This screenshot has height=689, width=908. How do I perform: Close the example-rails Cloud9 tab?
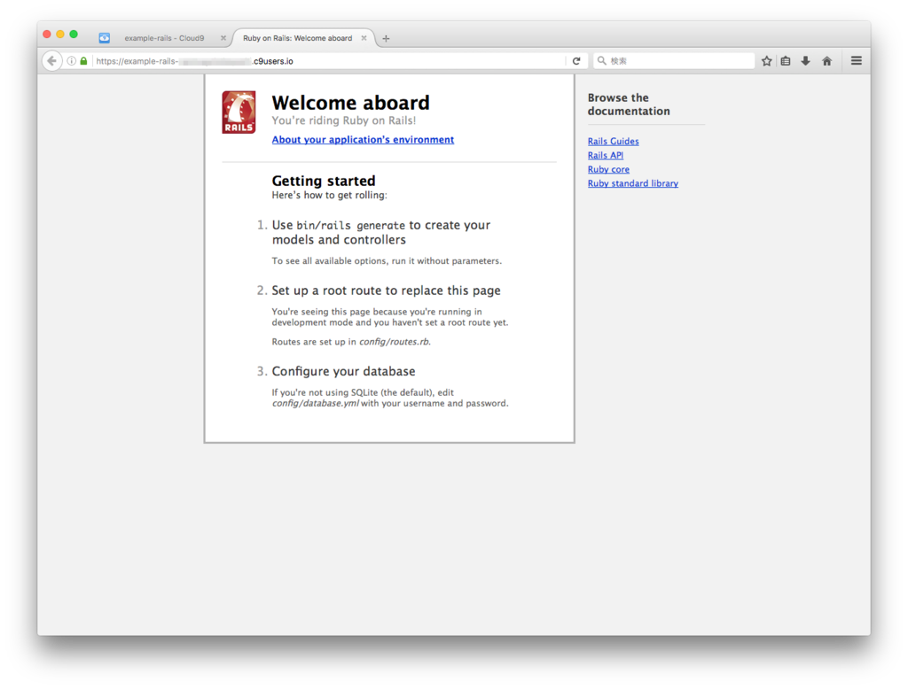(x=223, y=38)
